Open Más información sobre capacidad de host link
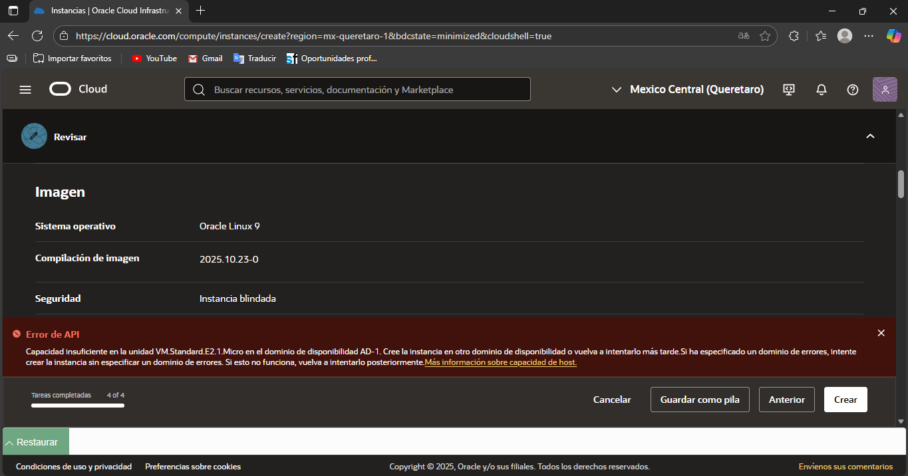The image size is (908, 476). tap(501, 362)
